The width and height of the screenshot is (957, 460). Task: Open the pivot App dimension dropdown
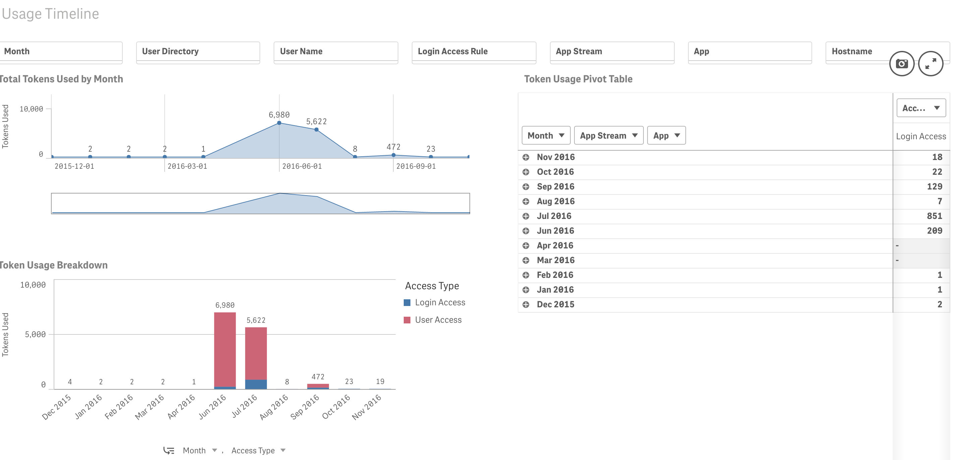(x=667, y=135)
